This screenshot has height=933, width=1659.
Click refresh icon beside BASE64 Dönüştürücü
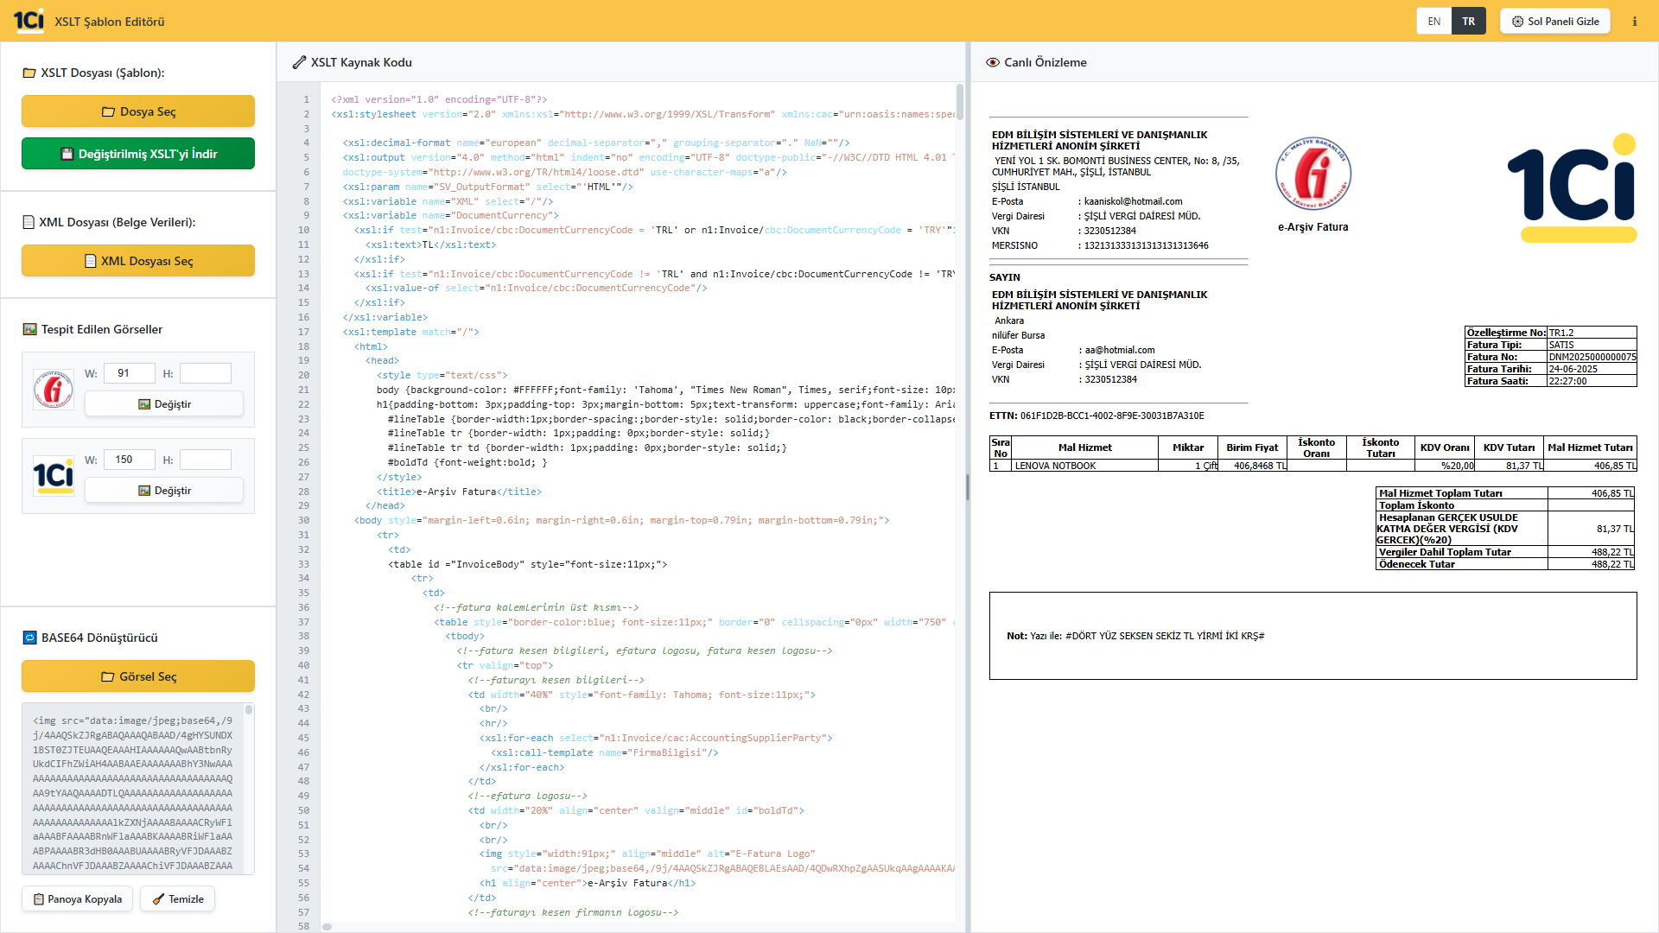point(29,638)
